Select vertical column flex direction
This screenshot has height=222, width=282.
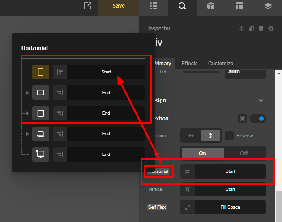[210, 136]
